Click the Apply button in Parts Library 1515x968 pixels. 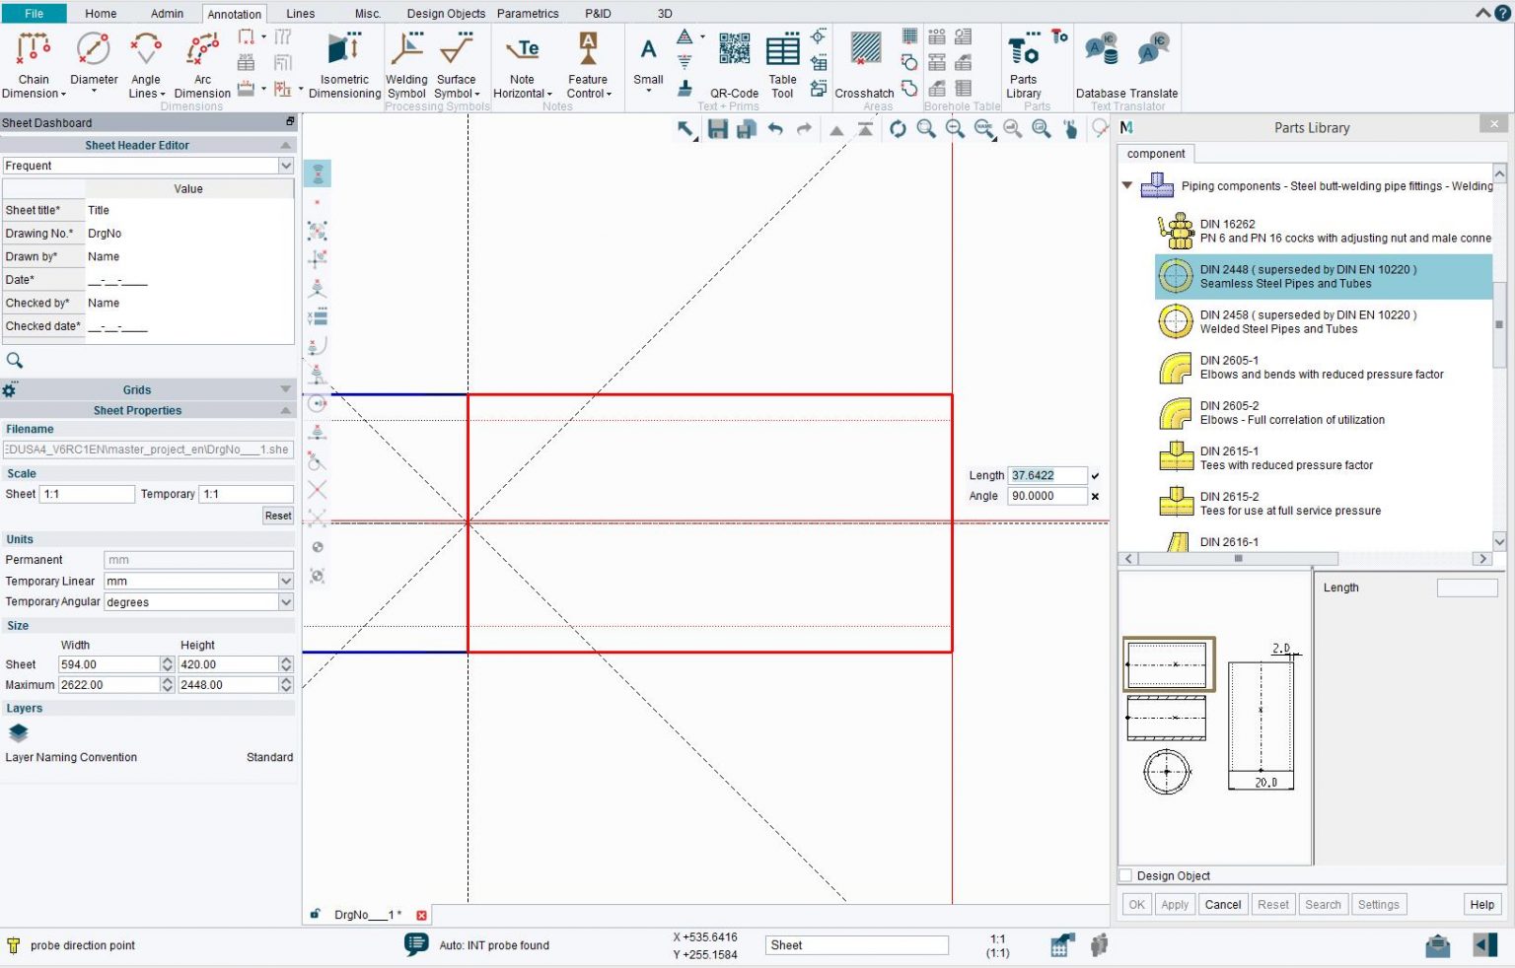pos(1175,904)
